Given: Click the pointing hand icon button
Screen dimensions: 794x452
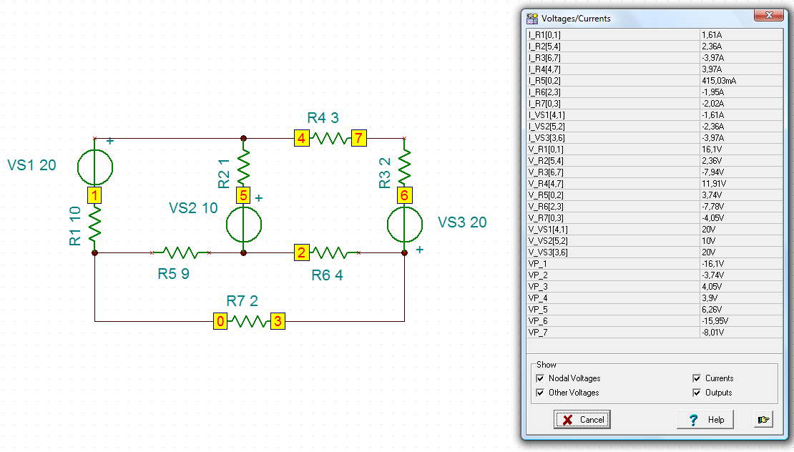Looking at the screenshot, I should (x=763, y=420).
